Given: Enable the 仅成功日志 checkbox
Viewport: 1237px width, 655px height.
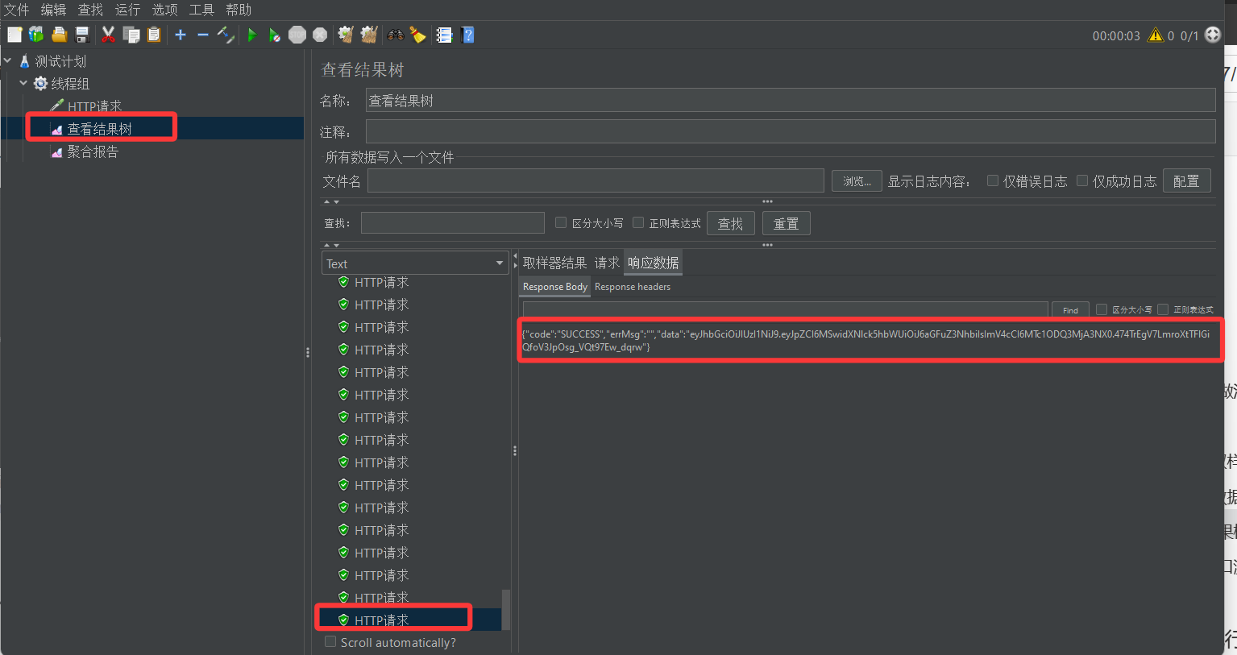Looking at the screenshot, I should click(1082, 180).
